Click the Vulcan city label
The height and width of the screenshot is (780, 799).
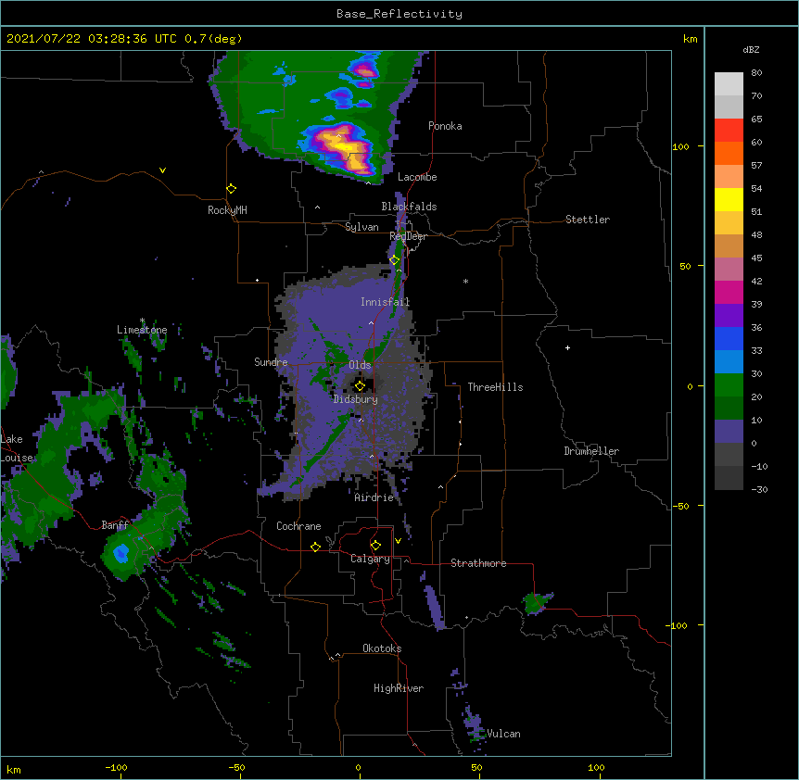(x=504, y=734)
